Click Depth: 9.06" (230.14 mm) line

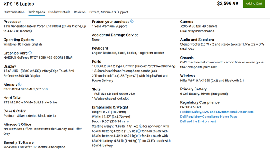[x=110, y=122]
